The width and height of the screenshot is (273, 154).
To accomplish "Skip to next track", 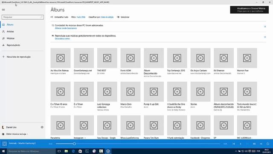I will (x=247, y=144).
